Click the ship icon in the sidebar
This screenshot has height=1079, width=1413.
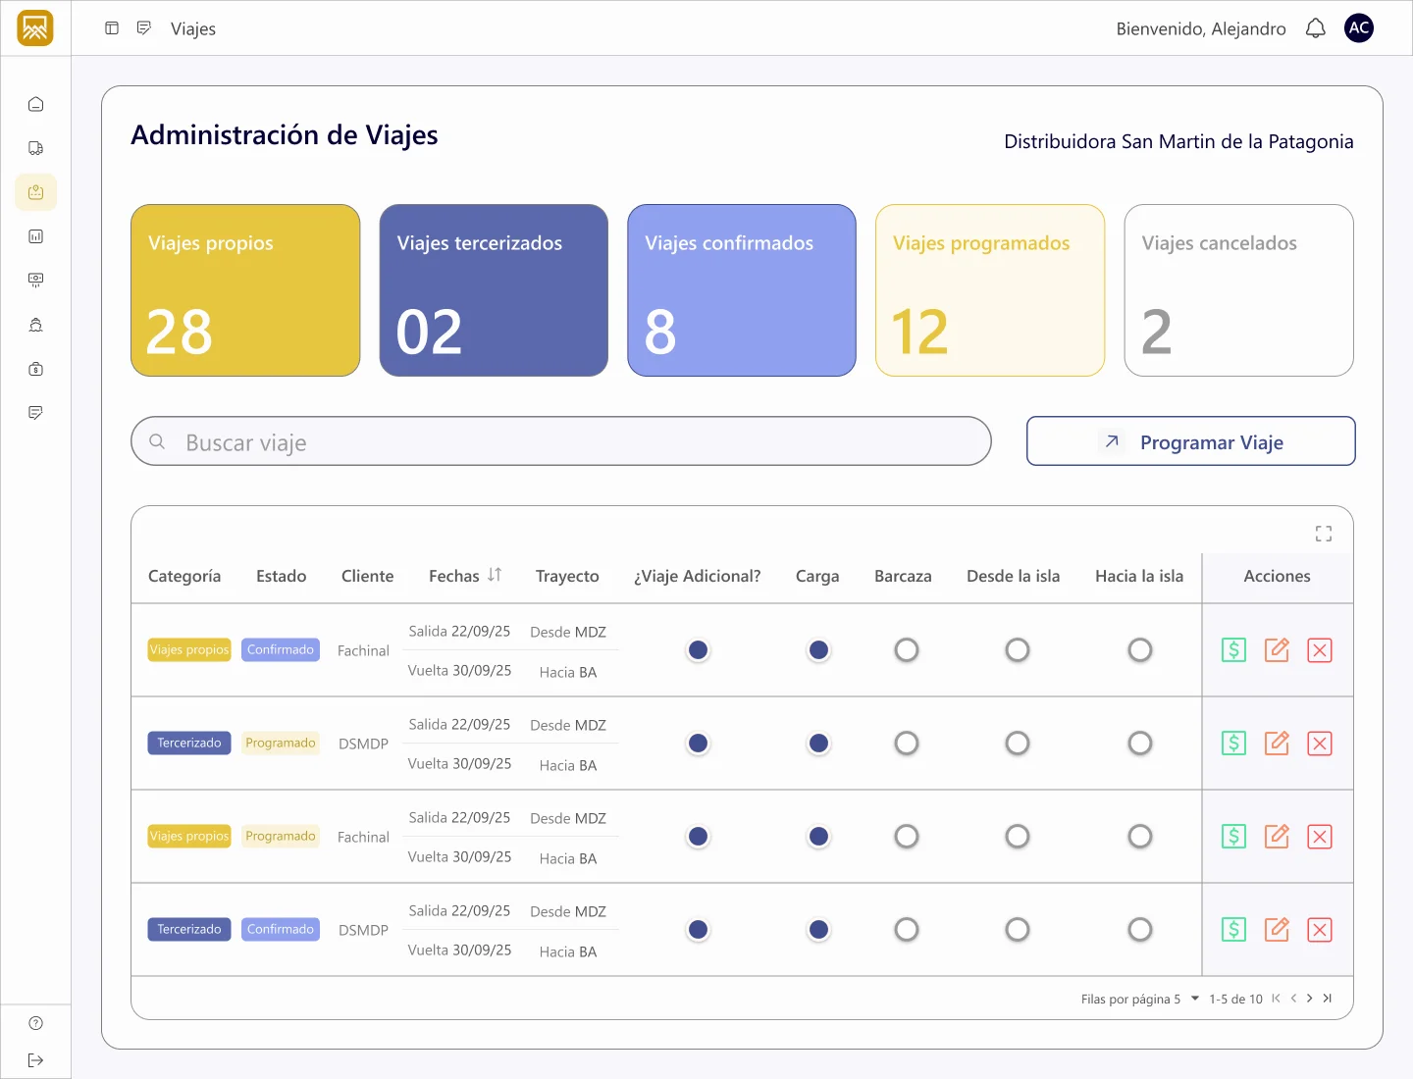pos(36,325)
